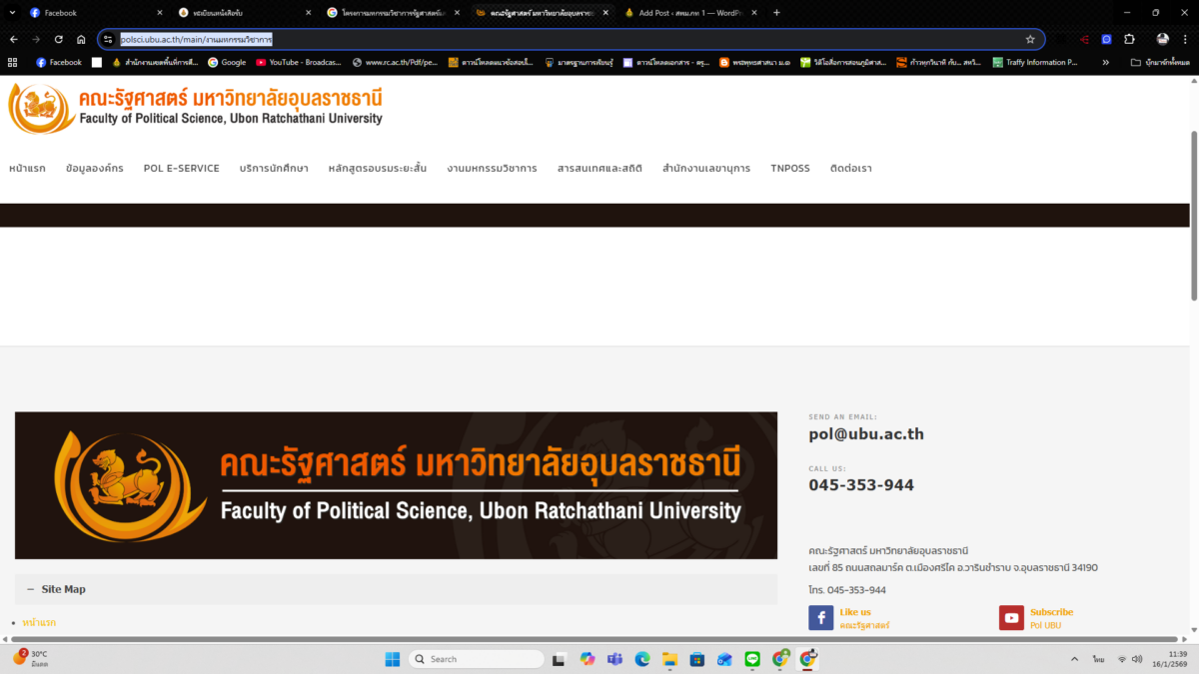Viewport: 1199px width, 674px height.
Task: Click the Facebook 'Like us' icon
Action: click(820, 618)
